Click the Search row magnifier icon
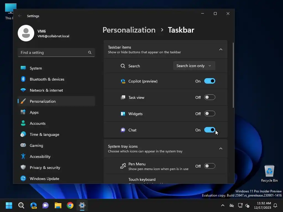The image size is (283, 212). (x=123, y=66)
